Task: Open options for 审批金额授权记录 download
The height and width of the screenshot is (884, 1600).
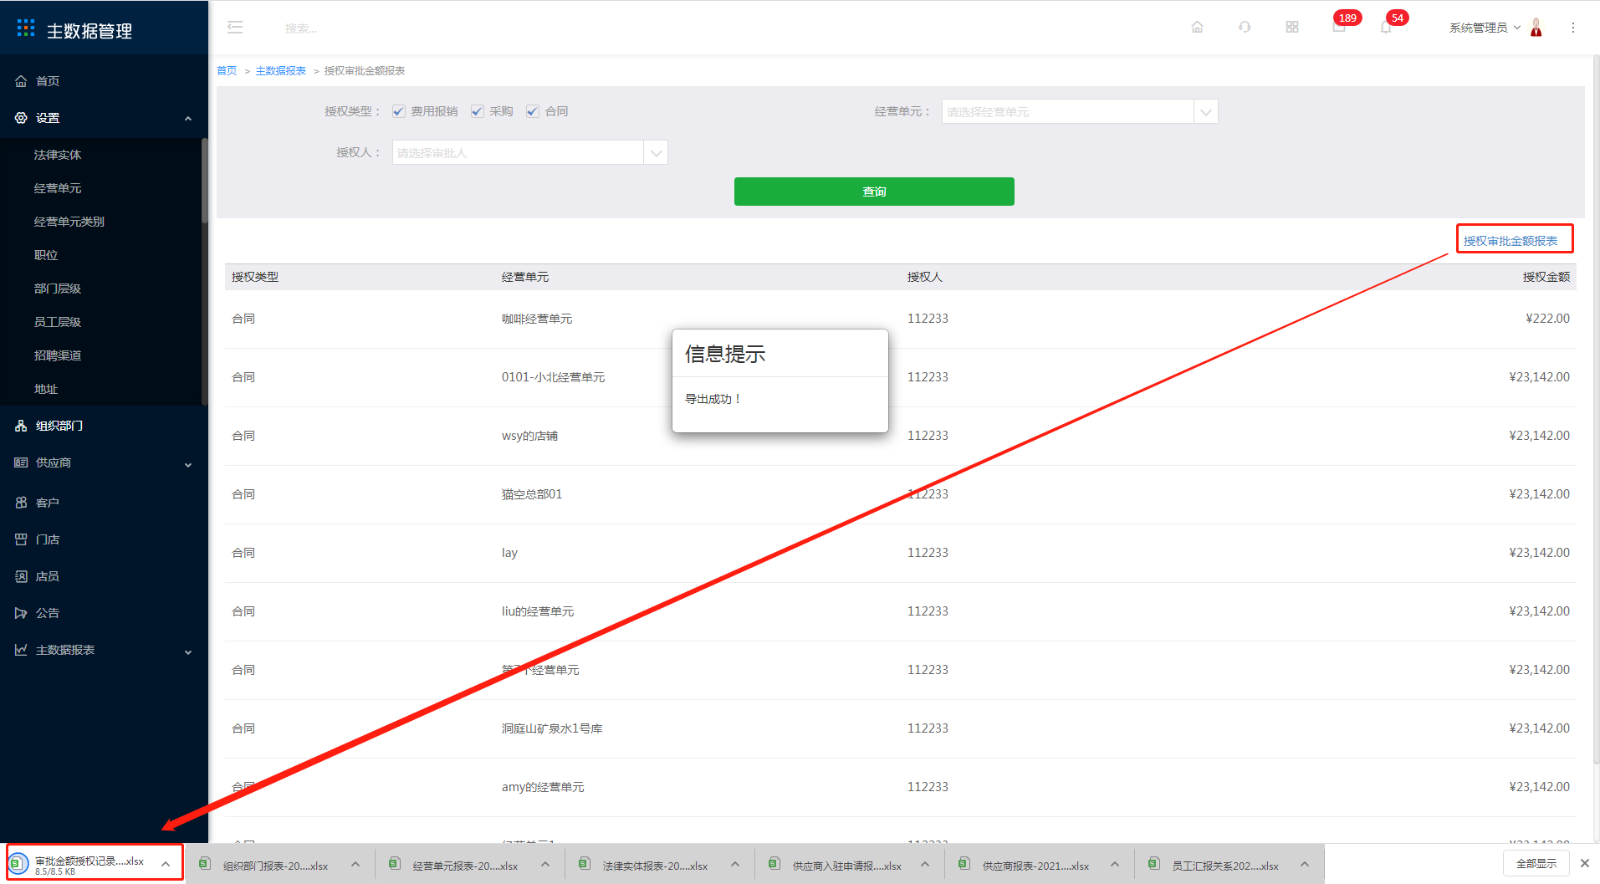Action: click(166, 864)
